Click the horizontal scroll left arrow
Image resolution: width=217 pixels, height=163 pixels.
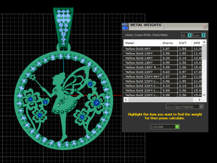(126, 100)
